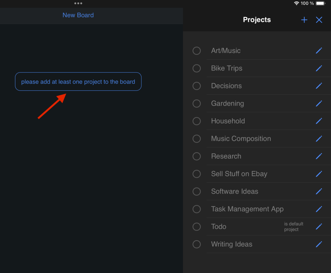The height and width of the screenshot is (273, 331).
Task: Open the edit pencil for Bike Trips
Action: tap(319, 68)
